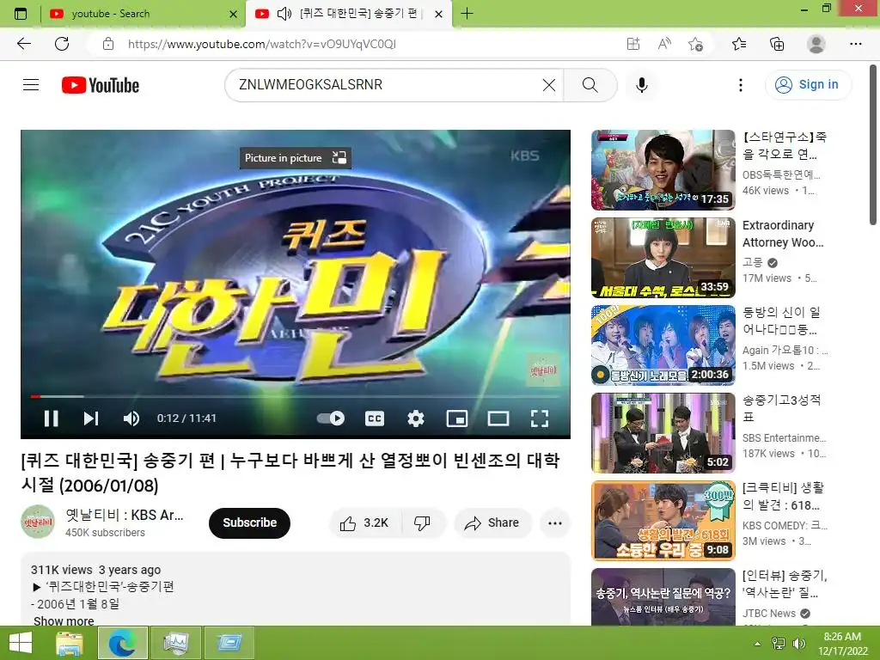The height and width of the screenshot is (660, 880).
Task: Open the 2:00:36 동방신기 video thumbnail
Action: tap(663, 345)
